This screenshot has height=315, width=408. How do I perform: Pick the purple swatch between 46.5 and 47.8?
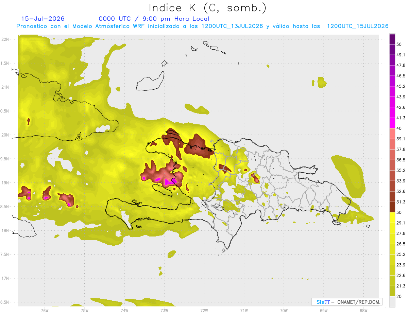(x=392, y=71)
